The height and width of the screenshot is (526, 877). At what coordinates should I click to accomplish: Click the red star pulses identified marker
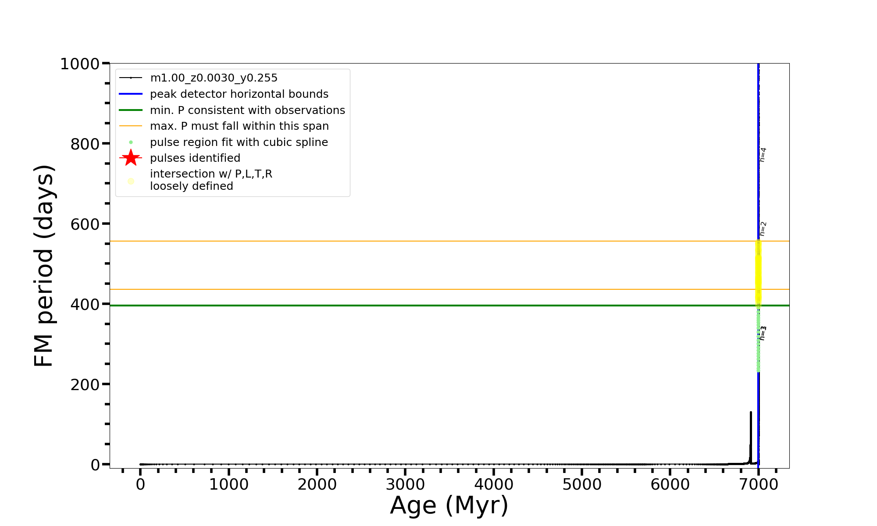click(x=131, y=158)
